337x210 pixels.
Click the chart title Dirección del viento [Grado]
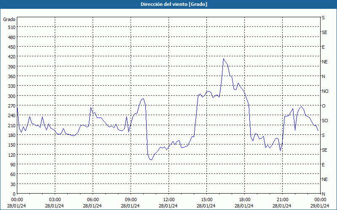pyautogui.click(x=174, y=4)
